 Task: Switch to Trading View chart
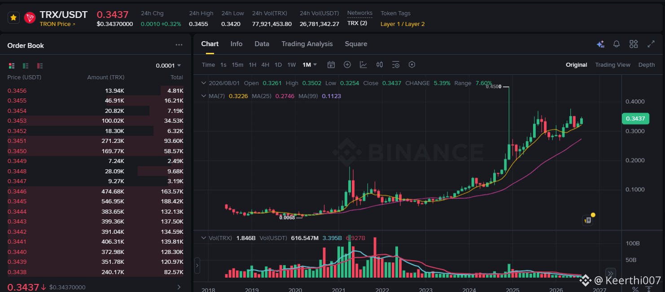612,65
